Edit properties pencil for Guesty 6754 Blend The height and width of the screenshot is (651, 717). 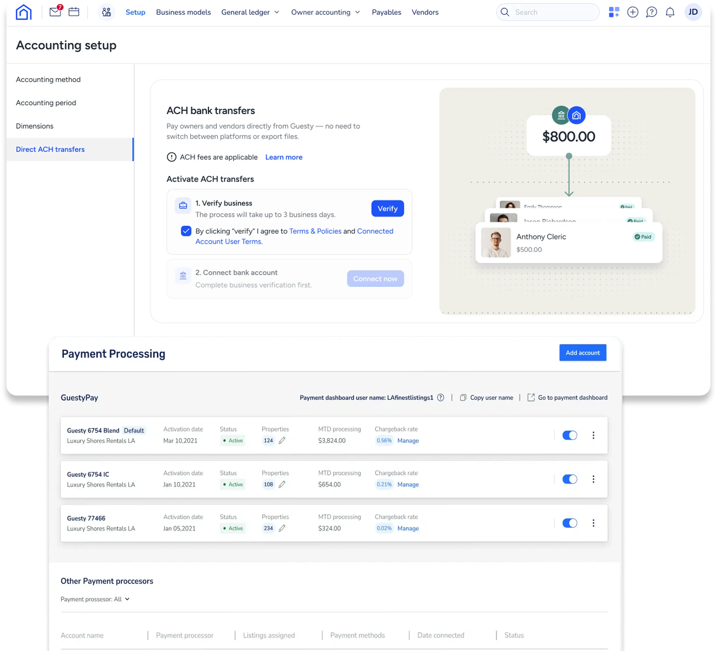pos(282,441)
